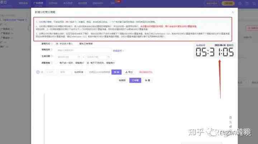Click calendar icon in start date field
258x144 pixels.
click(x=78, y=57)
